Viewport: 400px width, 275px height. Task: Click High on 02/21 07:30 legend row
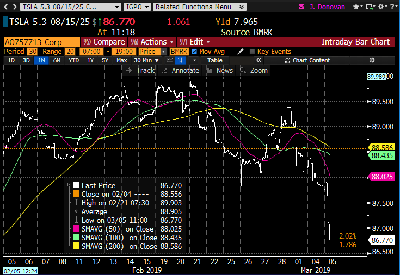tap(127, 203)
